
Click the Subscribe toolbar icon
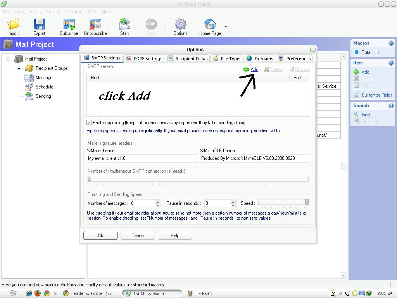click(69, 24)
